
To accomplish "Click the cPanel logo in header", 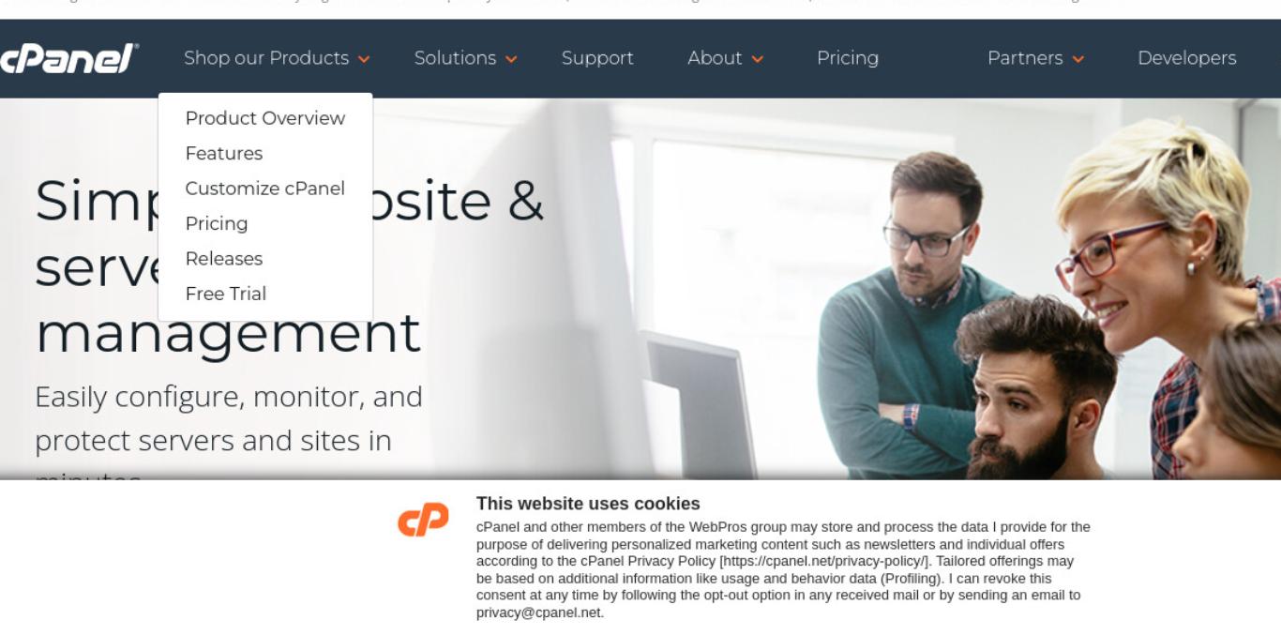I will (68, 59).
